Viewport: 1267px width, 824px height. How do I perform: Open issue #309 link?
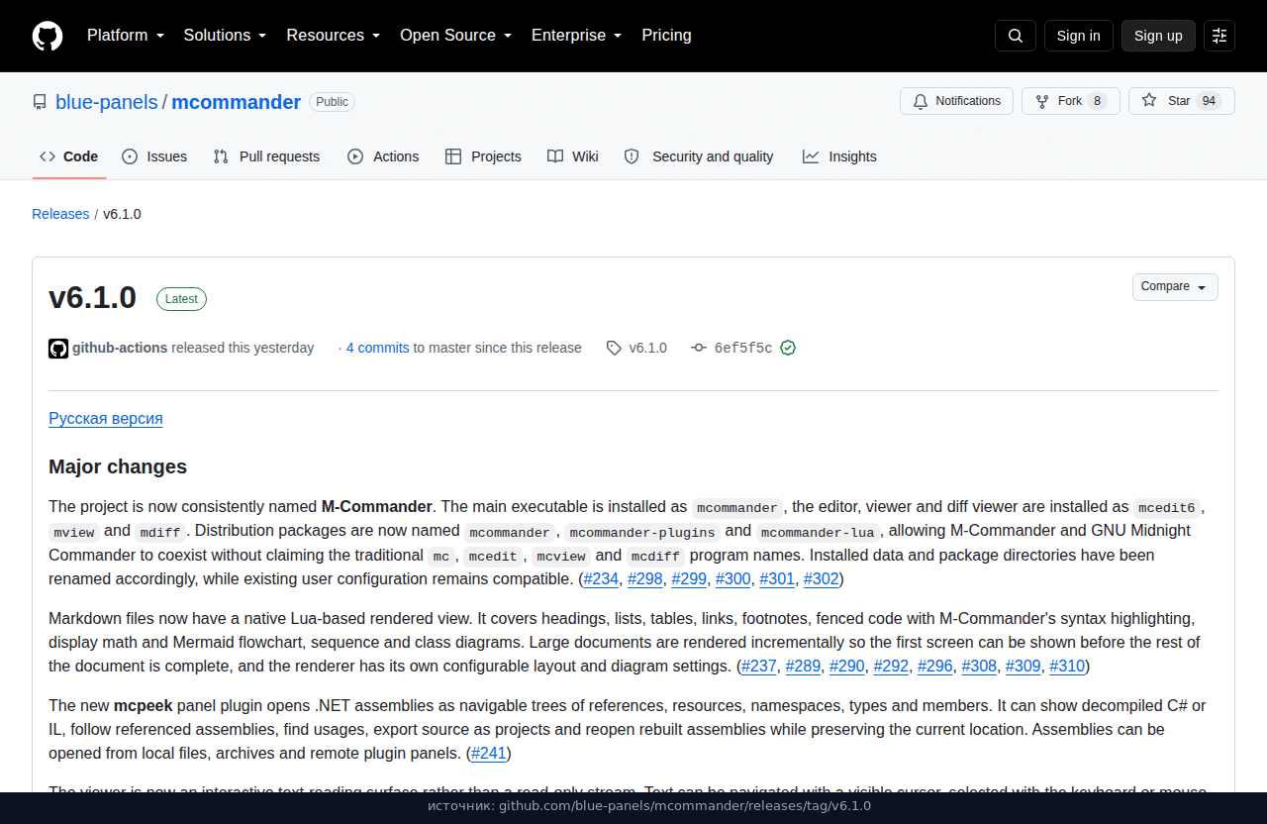click(1023, 667)
